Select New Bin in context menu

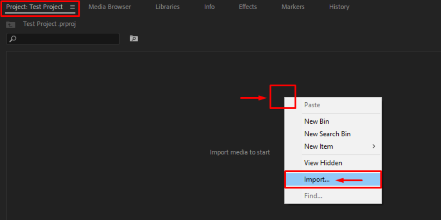pos(333,121)
